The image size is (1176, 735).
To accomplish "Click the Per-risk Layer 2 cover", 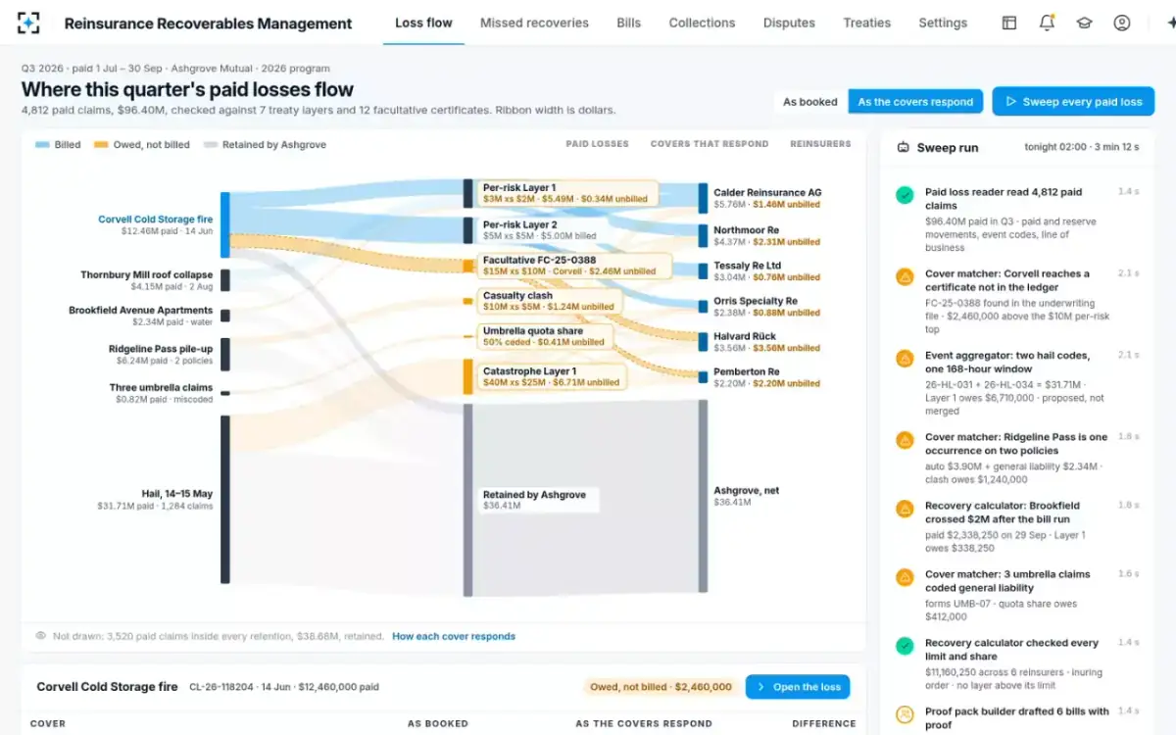I will (544, 230).
